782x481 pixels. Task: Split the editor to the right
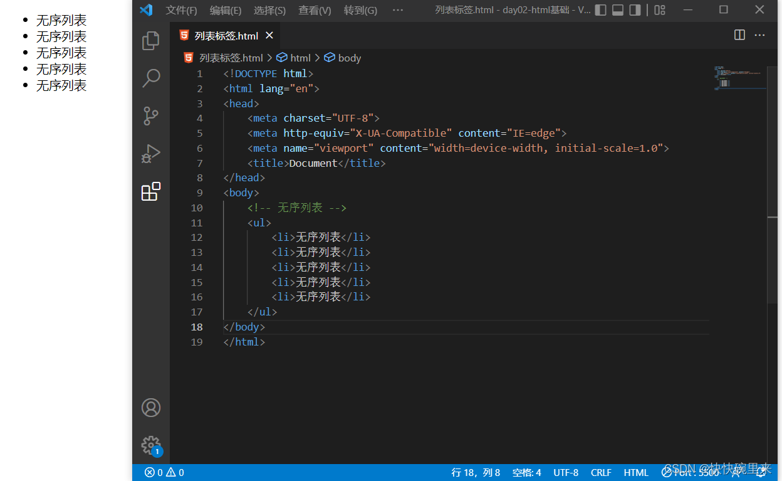tap(739, 35)
